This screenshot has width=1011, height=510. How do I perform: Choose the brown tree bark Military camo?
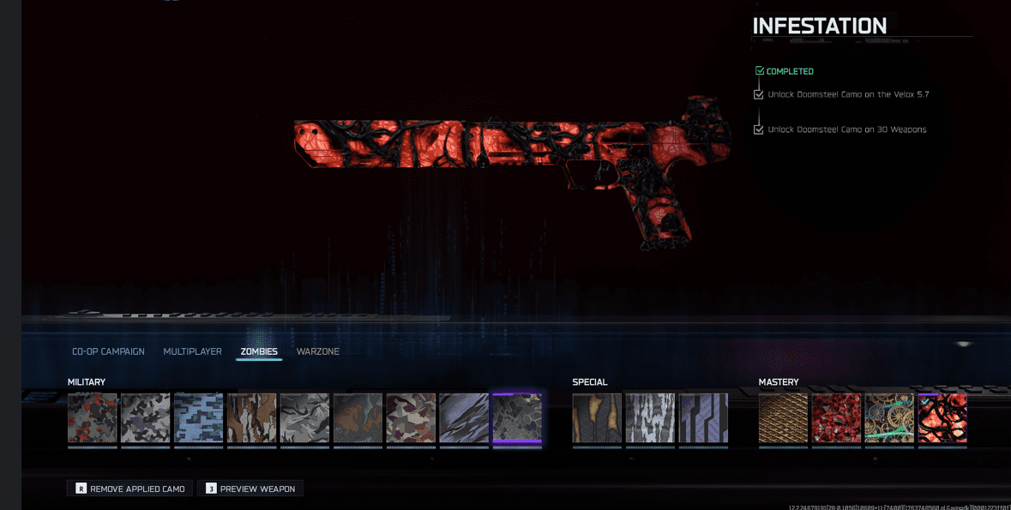pos(252,418)
